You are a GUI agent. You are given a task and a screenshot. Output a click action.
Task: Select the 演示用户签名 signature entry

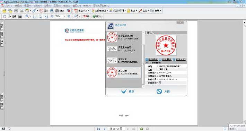(124, 49)
